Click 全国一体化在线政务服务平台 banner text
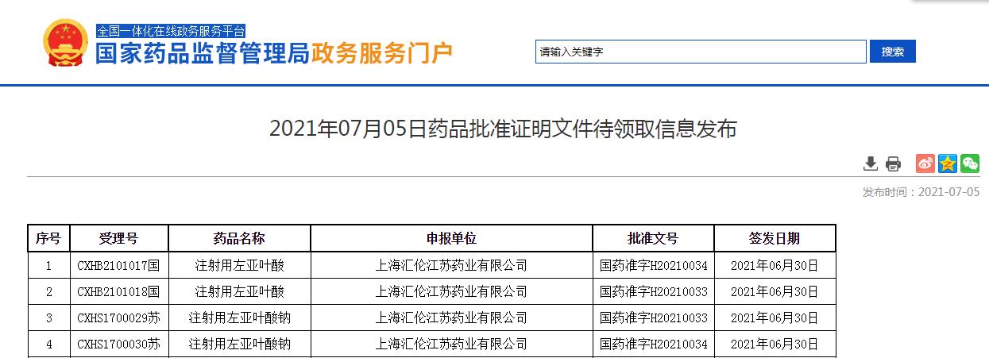Viewport: 989px width, 358px height. coord(171,32)
